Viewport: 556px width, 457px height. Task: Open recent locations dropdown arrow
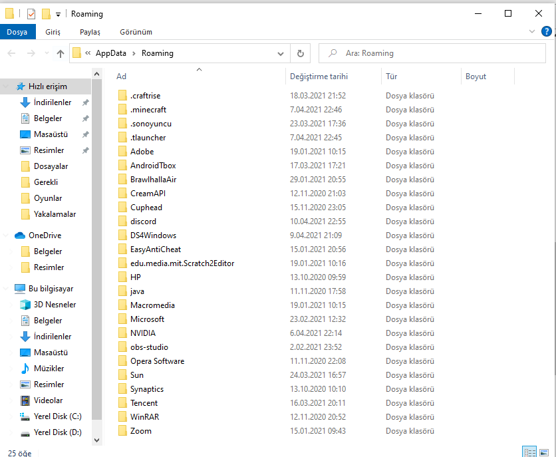pos(47,53)
